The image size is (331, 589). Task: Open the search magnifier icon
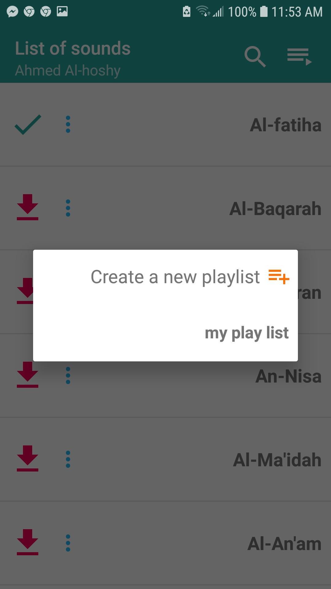[255, 57]
